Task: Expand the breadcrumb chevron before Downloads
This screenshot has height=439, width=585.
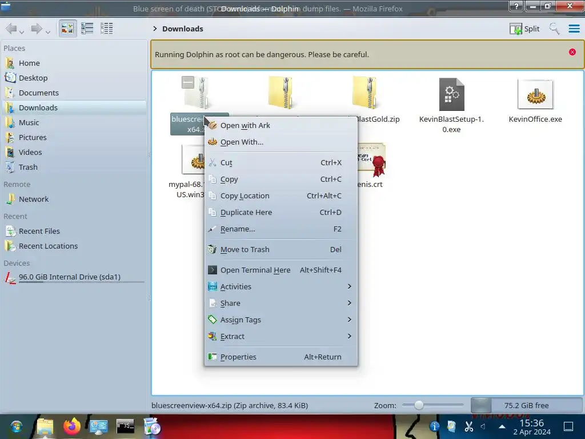Action: 155,29
